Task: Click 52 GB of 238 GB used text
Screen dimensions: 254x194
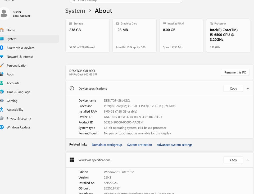Action: pos(82,47)
